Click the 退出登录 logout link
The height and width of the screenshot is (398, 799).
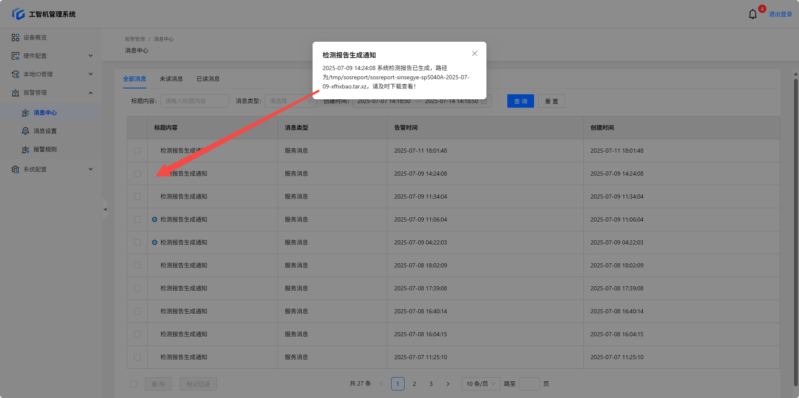780,14
